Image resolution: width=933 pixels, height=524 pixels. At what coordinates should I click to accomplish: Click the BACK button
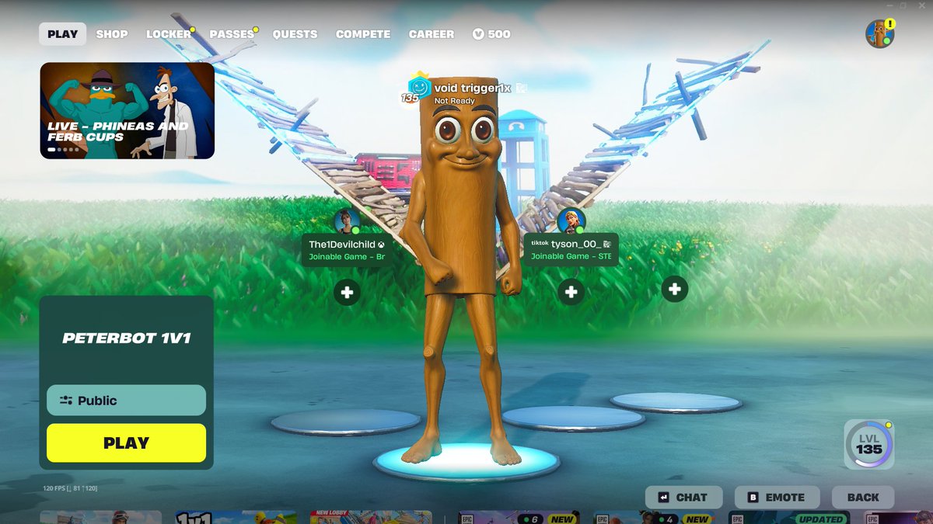coord(863,498)
